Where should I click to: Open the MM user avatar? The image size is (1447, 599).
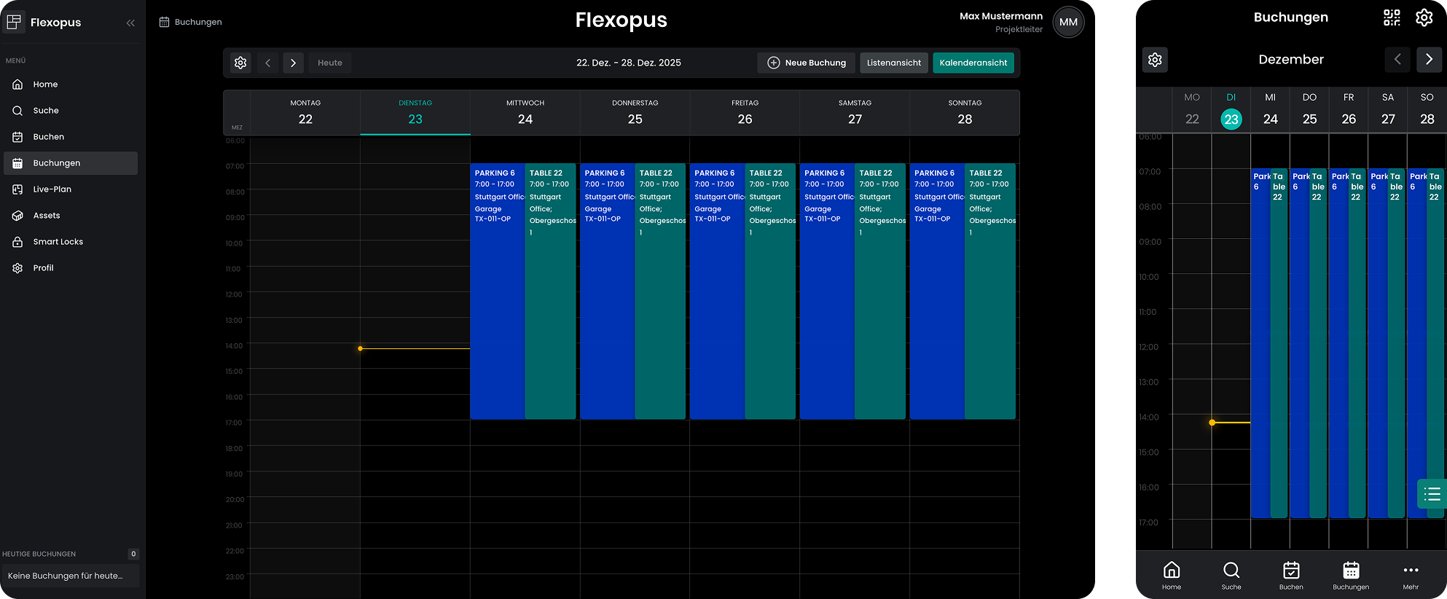(1068, 22)
